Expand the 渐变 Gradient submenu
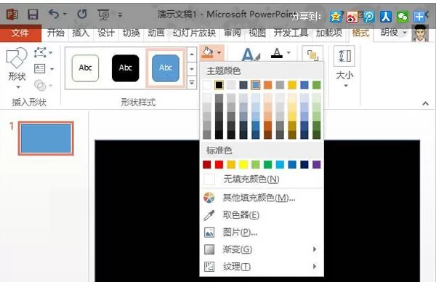436x282 pixels. coord(262,249)
